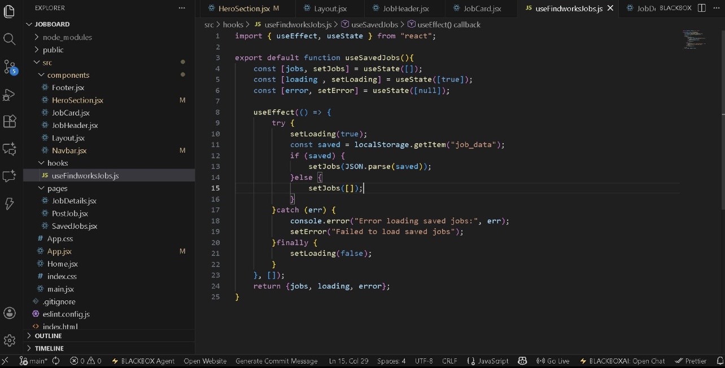Click the Explorer more actions ellipsis

(182, 8)
